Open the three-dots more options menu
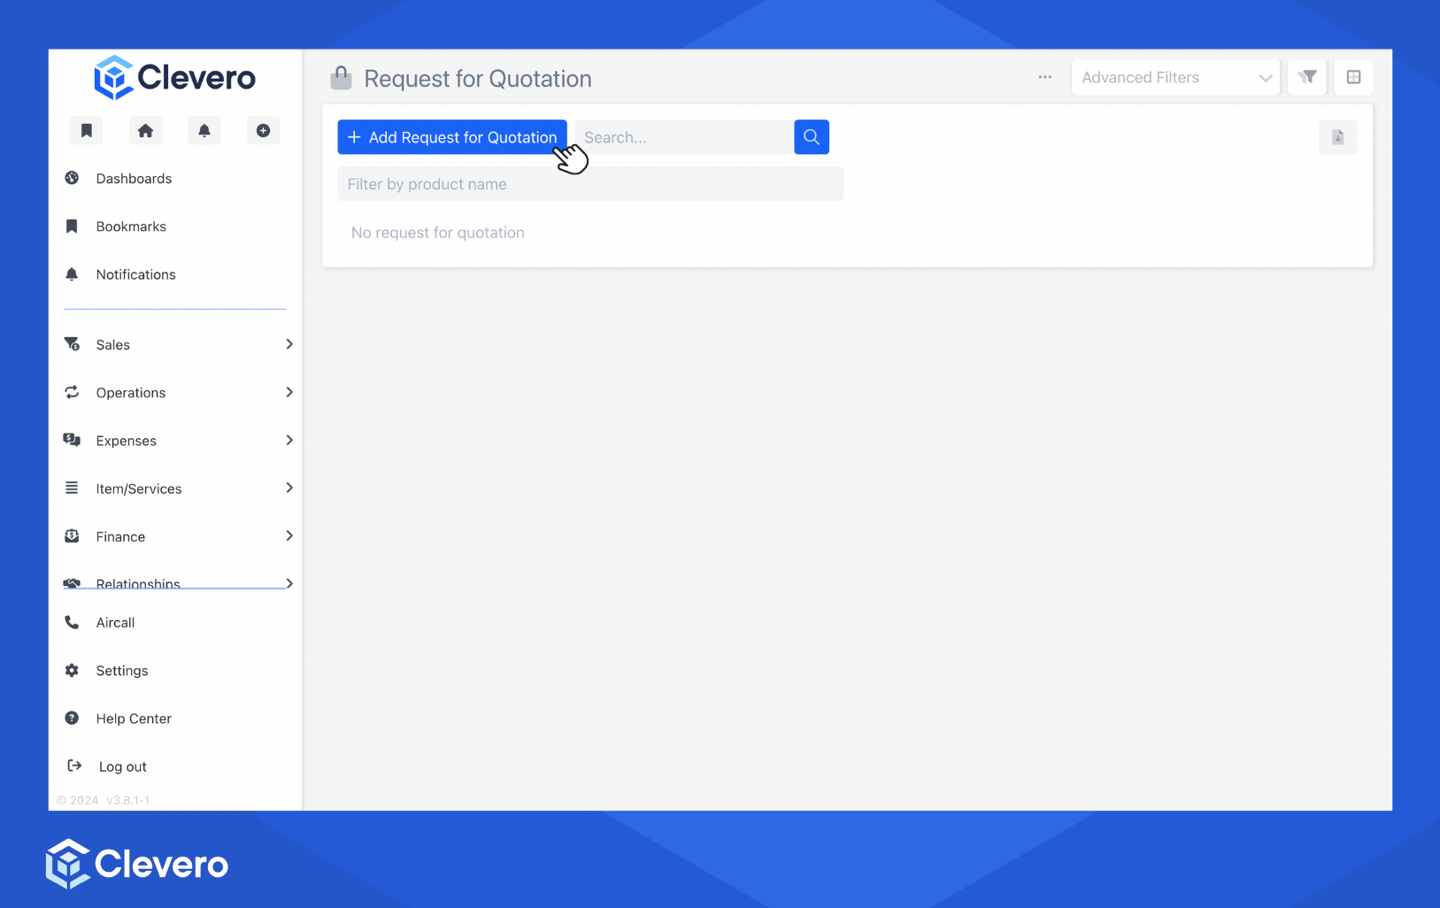The width and height of the screenshot is (1440, 908). tap(1045, 77)
